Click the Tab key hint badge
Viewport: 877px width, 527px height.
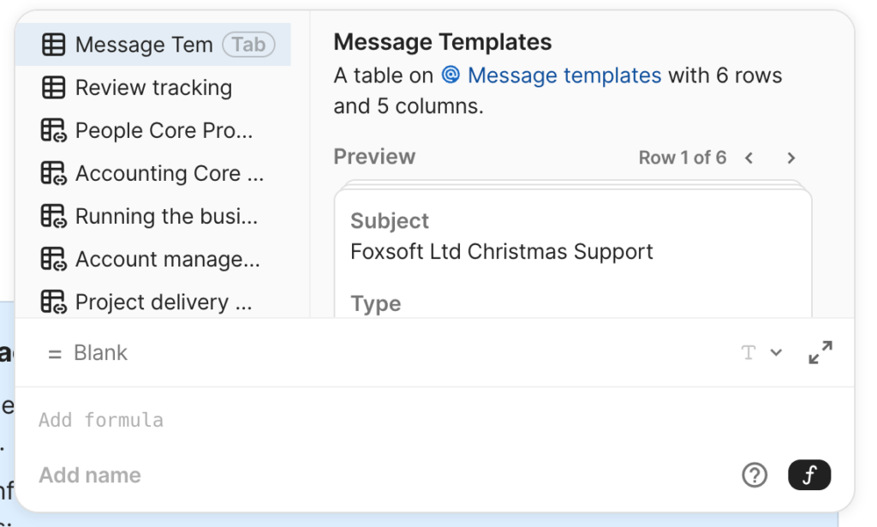(x=248, y=45)
